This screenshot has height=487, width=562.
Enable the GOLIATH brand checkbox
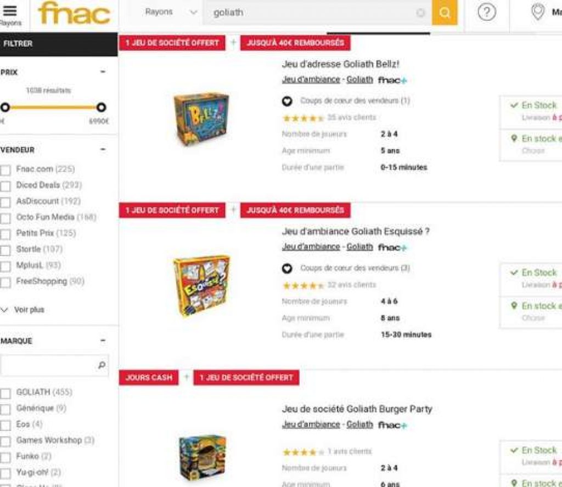tap(5, 393)
